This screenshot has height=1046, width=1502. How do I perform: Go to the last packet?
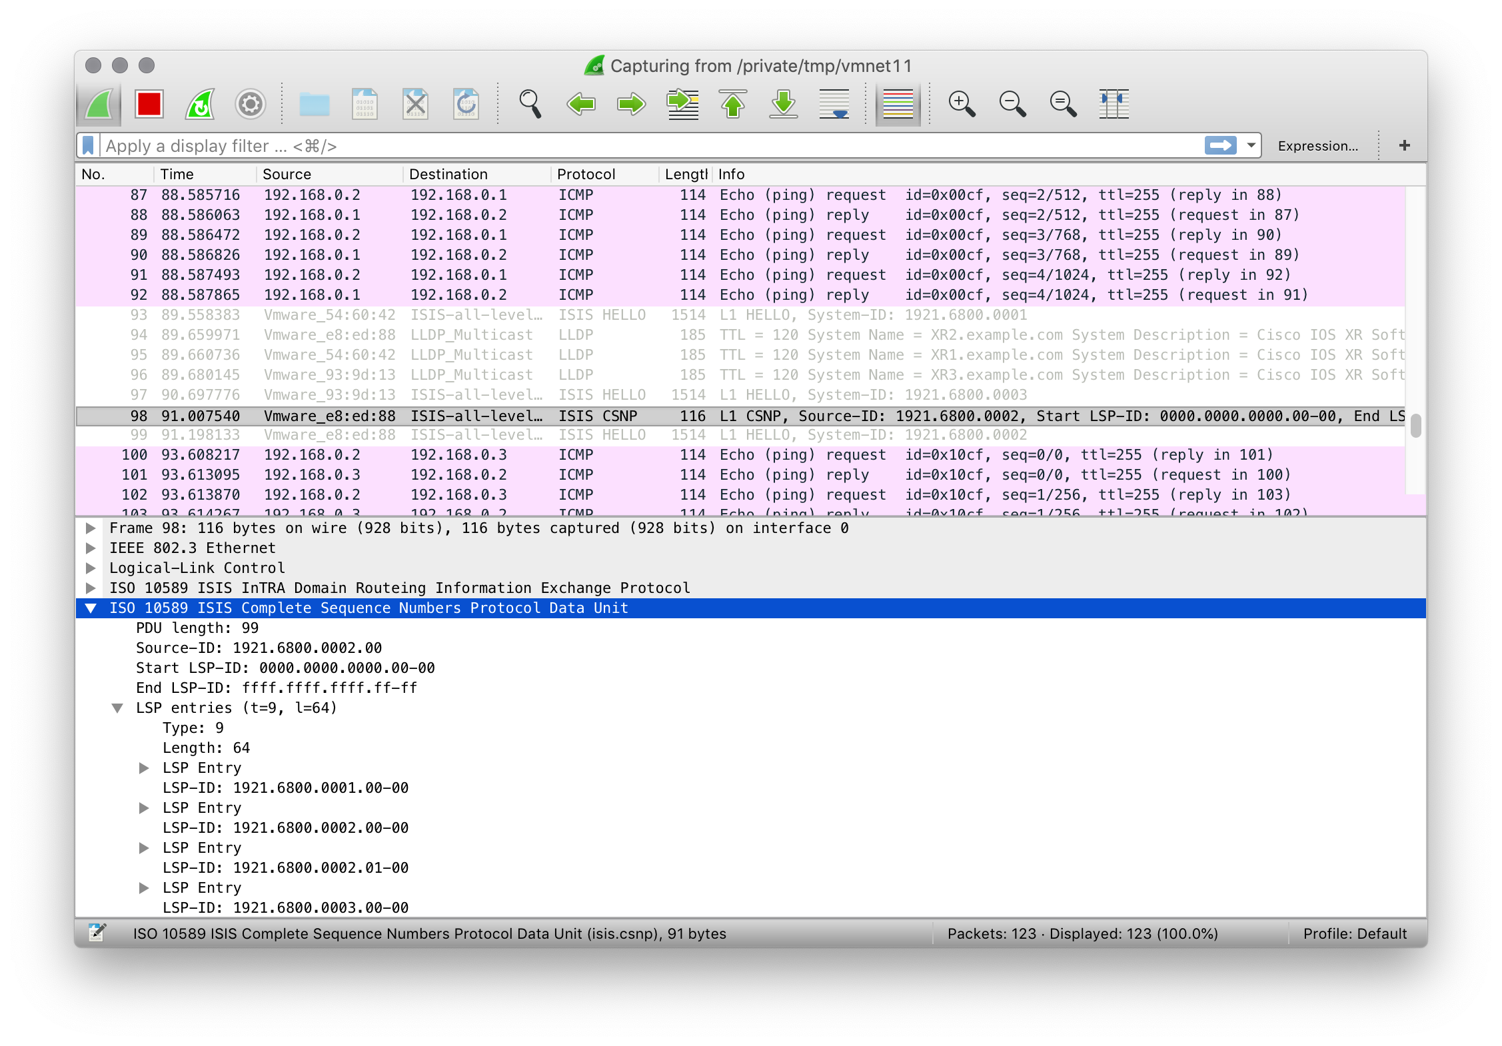point(782,104)
